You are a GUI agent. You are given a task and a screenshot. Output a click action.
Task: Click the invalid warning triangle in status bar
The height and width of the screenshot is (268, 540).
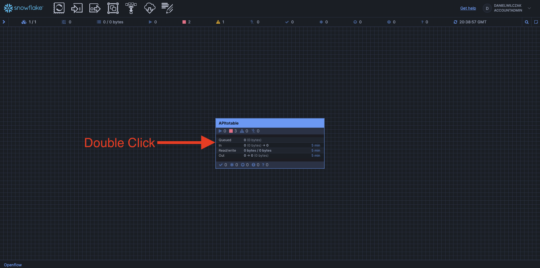218,22
